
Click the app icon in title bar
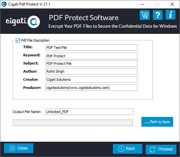coord(4,4)
